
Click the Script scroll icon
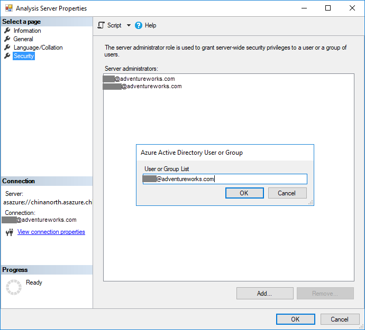(x=101, y=25)
